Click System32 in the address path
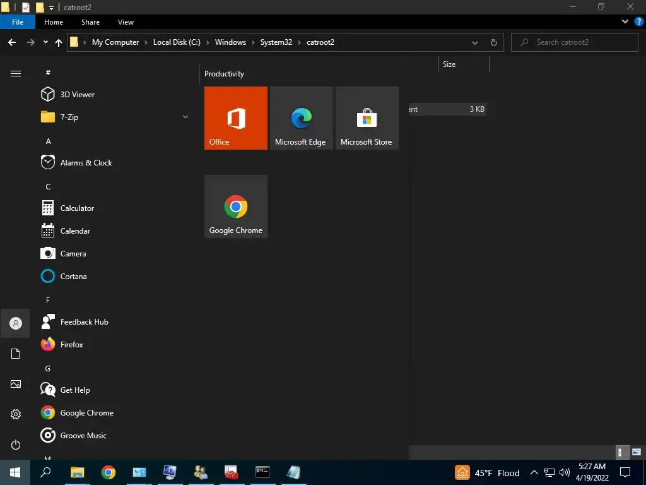 (x=276, y=42)
